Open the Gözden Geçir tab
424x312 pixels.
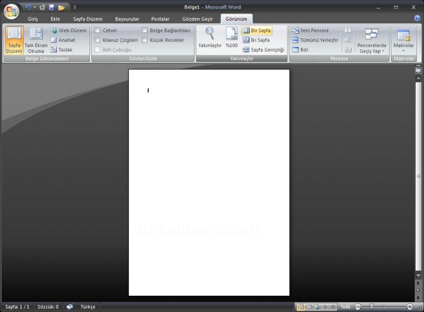pos(197,19)
